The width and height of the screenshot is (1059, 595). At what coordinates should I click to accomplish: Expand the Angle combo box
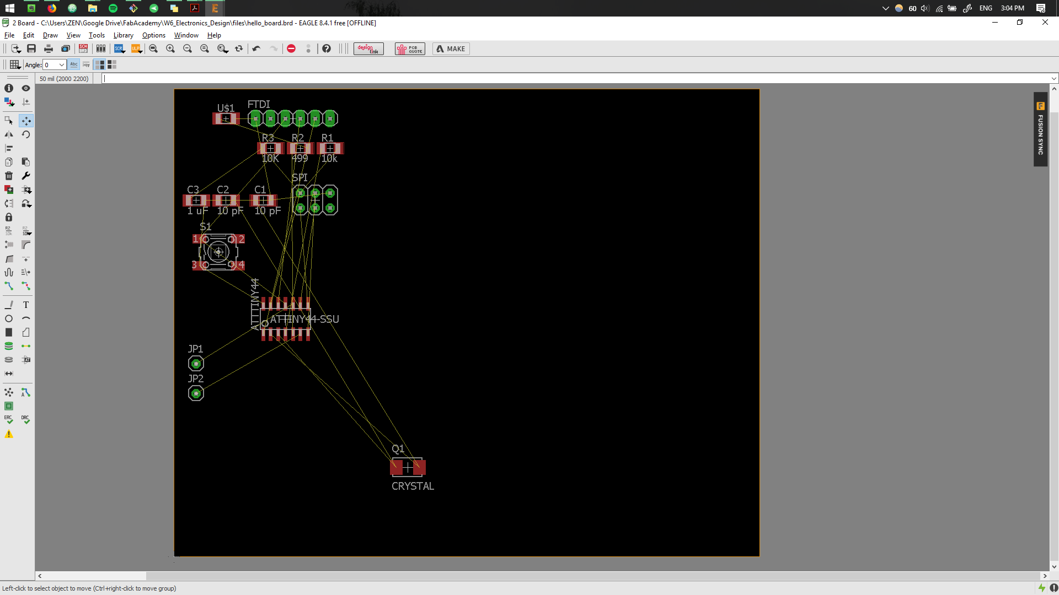coord(61,64)
